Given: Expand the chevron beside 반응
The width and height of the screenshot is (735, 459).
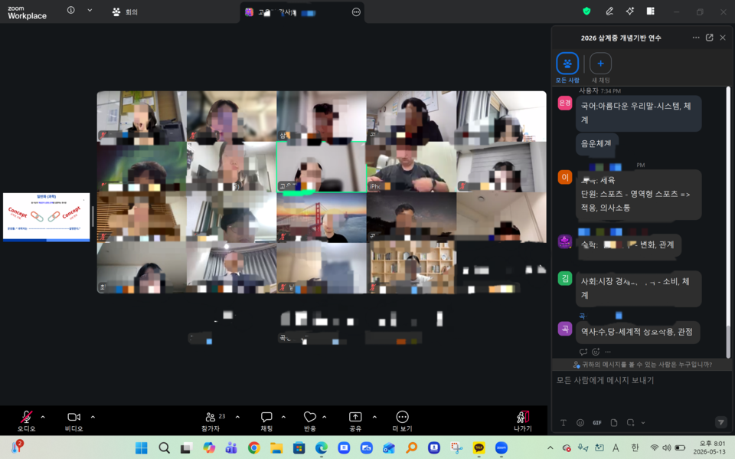Looking at the screenshot, I should click(x=325, y=417).
